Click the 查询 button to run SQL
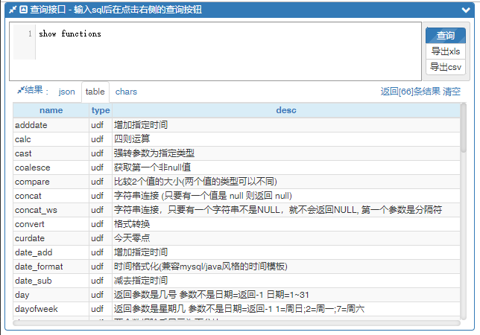 click(x=446, y=36)
